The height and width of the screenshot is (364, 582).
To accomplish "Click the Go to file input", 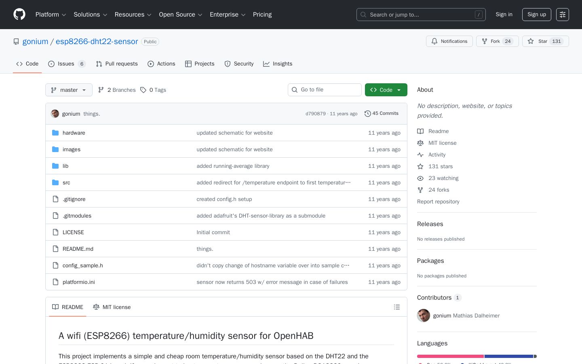I will 325,90.
